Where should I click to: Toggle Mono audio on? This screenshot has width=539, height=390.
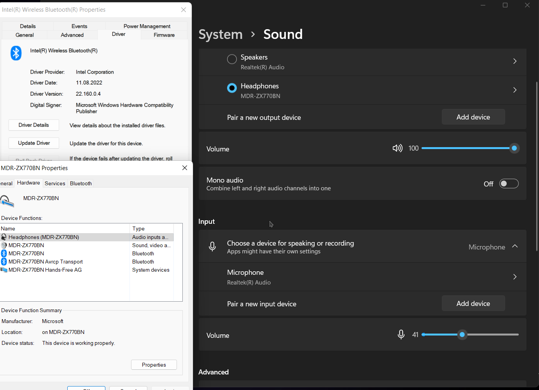click(509, 183)
